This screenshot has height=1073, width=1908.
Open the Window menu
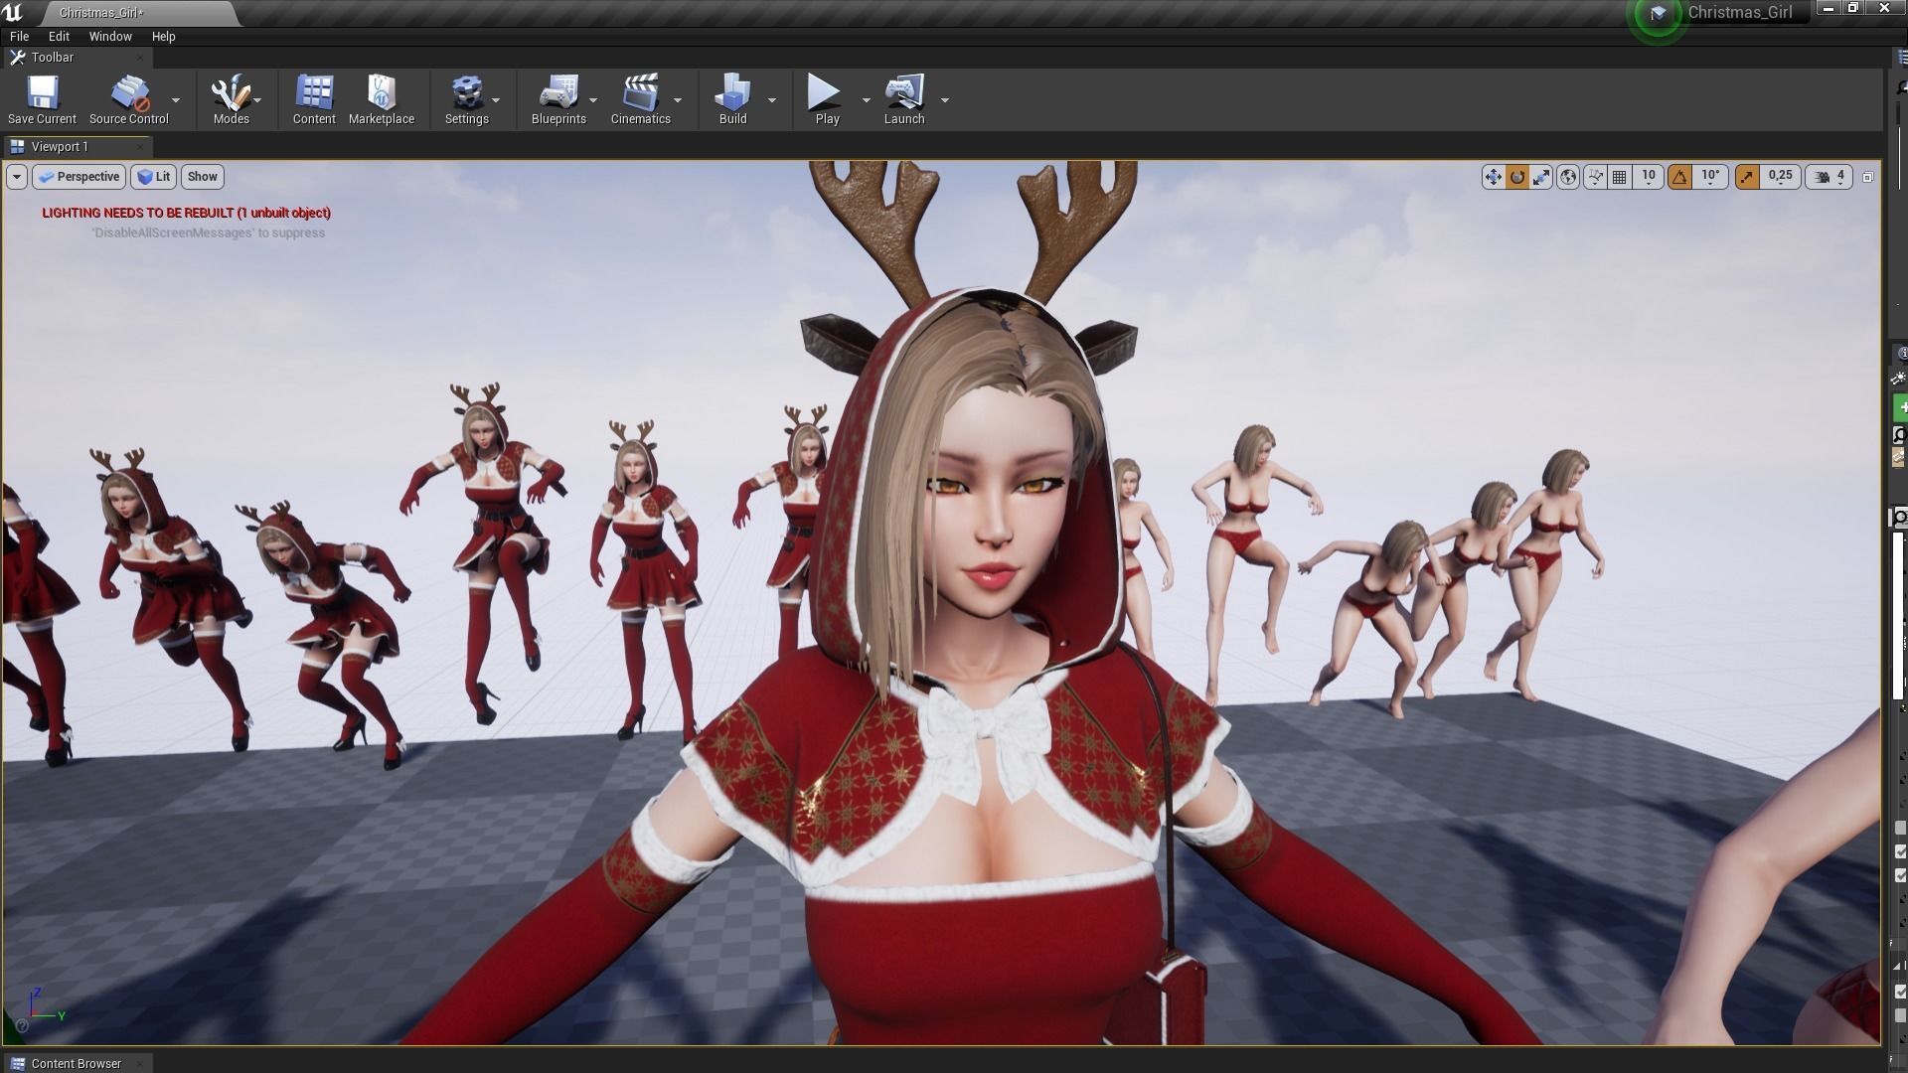point(110,36)
